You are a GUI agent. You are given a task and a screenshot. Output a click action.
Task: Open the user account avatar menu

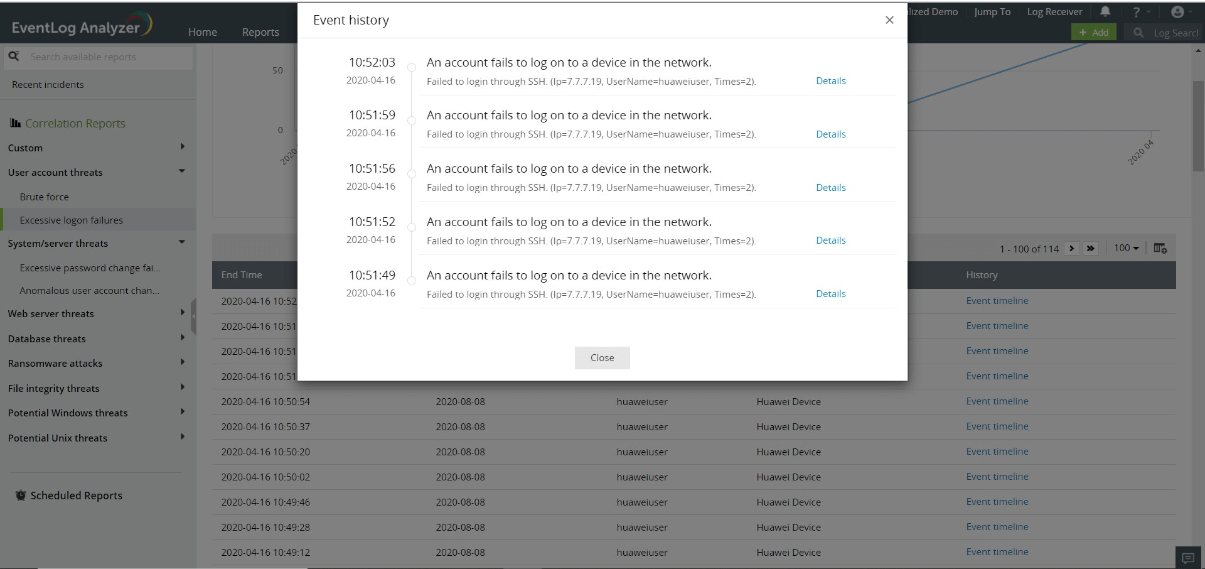(x=1178, y=12)
